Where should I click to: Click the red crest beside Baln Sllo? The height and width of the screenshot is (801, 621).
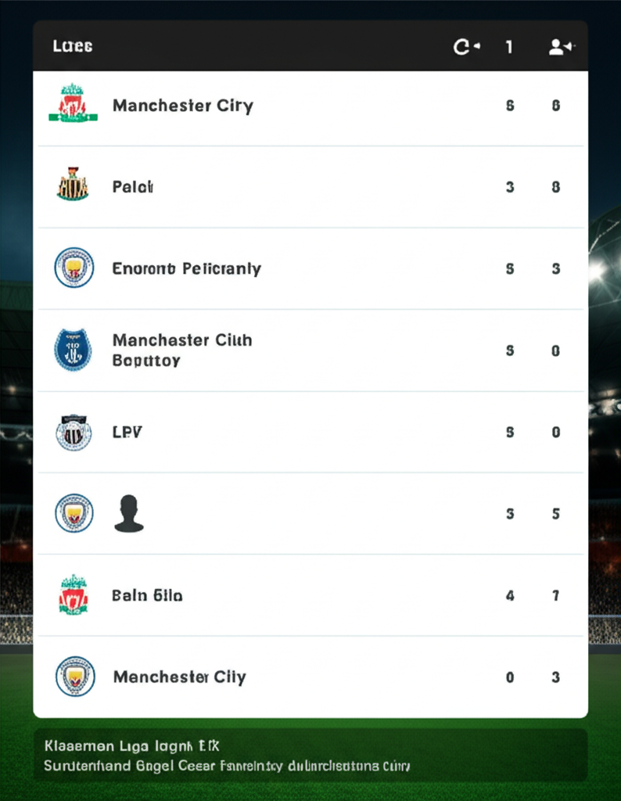coord(74,595)
